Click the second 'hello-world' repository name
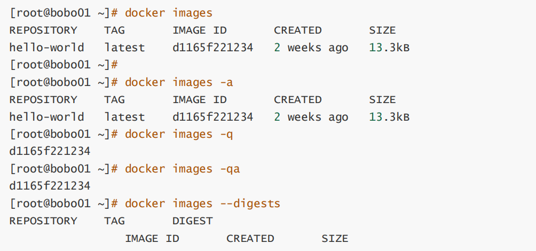The height and width of the screenshot is (251, 536). [x=46, y=117]
